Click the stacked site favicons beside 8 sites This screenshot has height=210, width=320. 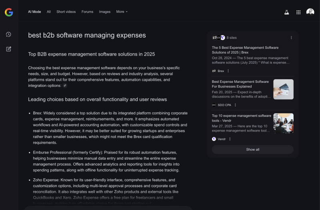[x=218, y=38]
